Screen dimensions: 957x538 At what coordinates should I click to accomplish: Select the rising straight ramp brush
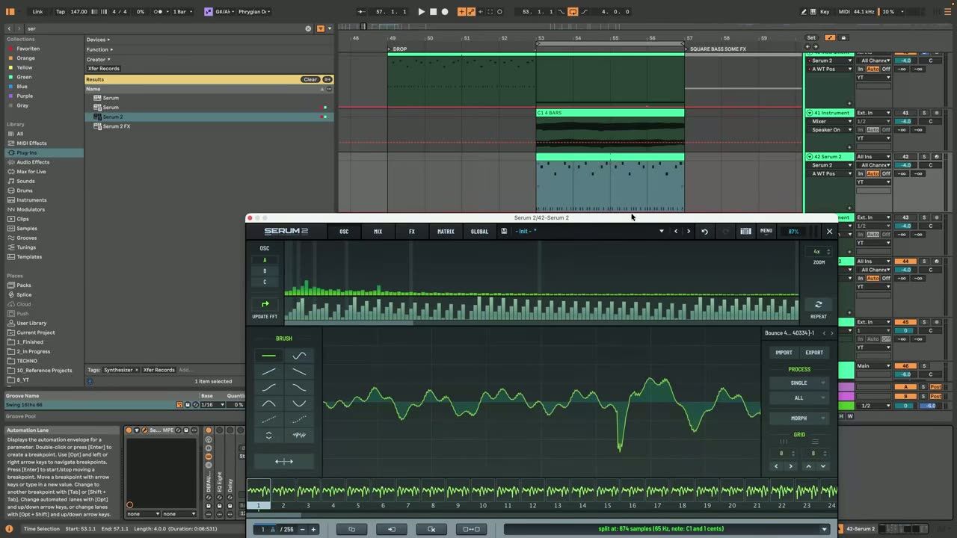[x=268, y=371]
